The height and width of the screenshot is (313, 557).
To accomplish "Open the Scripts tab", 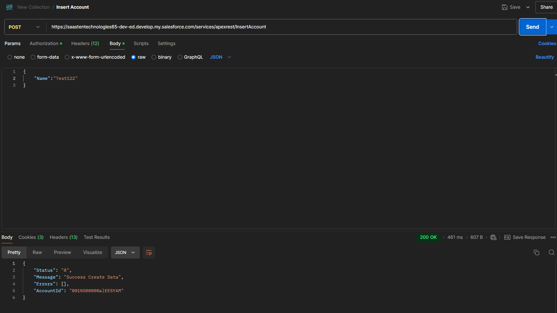I will 141,44.
